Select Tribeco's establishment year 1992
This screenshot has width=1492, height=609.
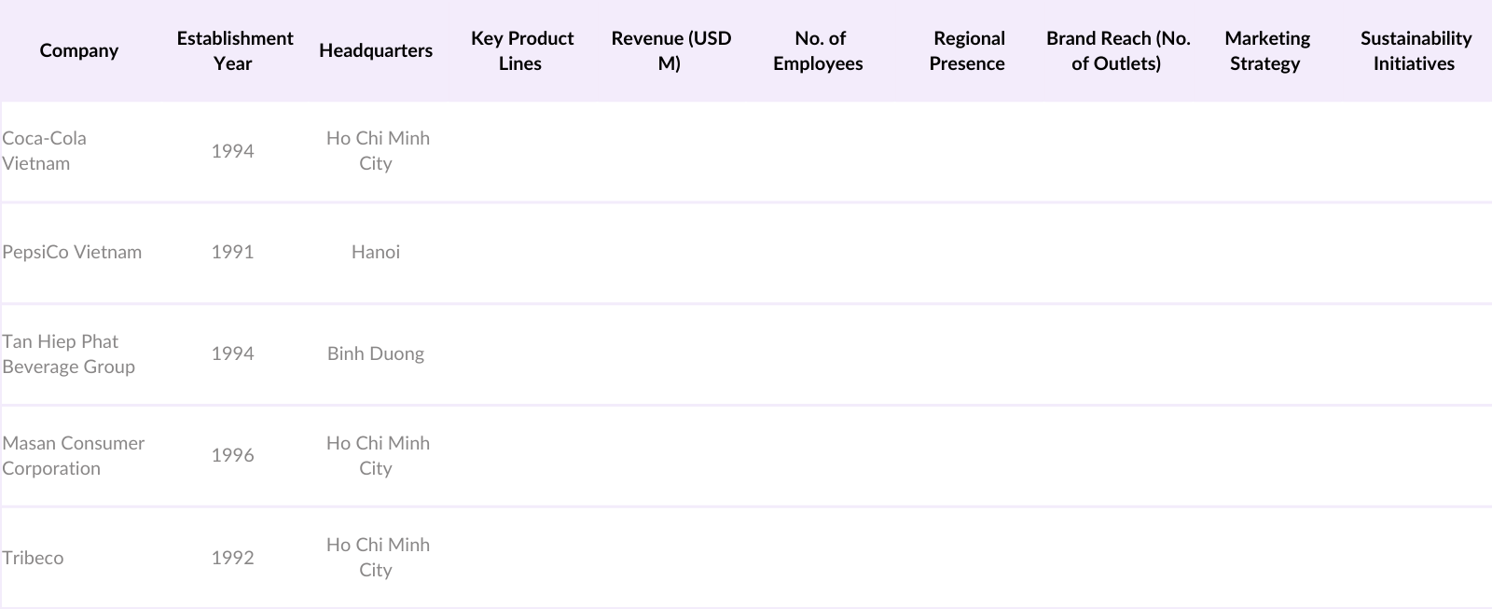[x=232, y=558]
